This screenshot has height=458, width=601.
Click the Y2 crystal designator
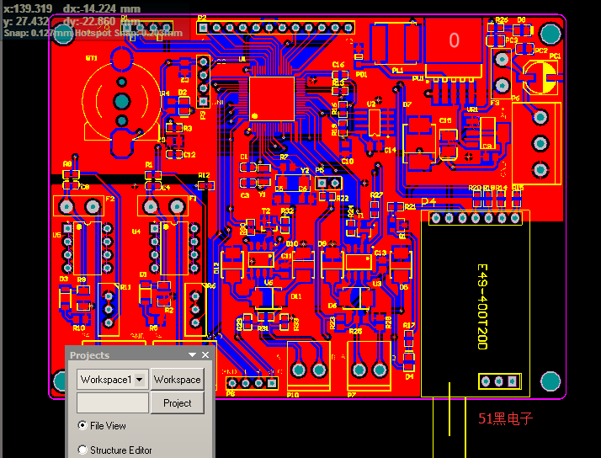(x=305, y=170)
